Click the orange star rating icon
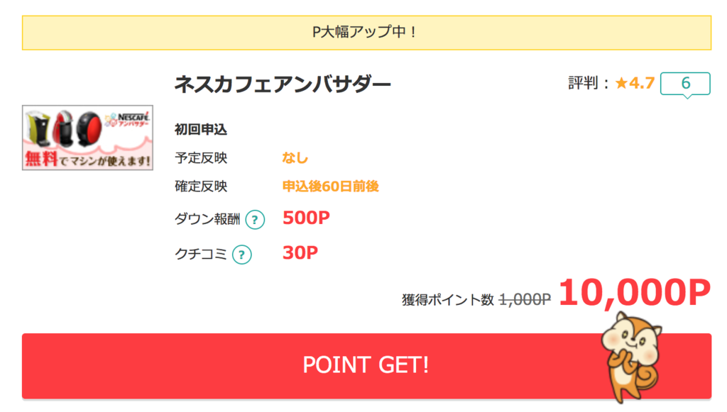The image size is (727, 412). tap(621, 84)
